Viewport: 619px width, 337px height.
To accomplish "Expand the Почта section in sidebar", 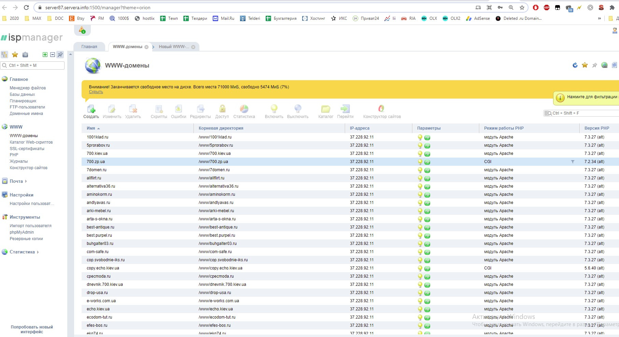I will coord(16,181).
